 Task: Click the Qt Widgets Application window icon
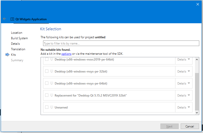(x=12, y=19)
